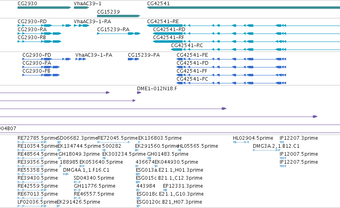Viewport: 340px width, 208px height.
Task: Click the CG2930-PA protein label
Action: point(37,63)
